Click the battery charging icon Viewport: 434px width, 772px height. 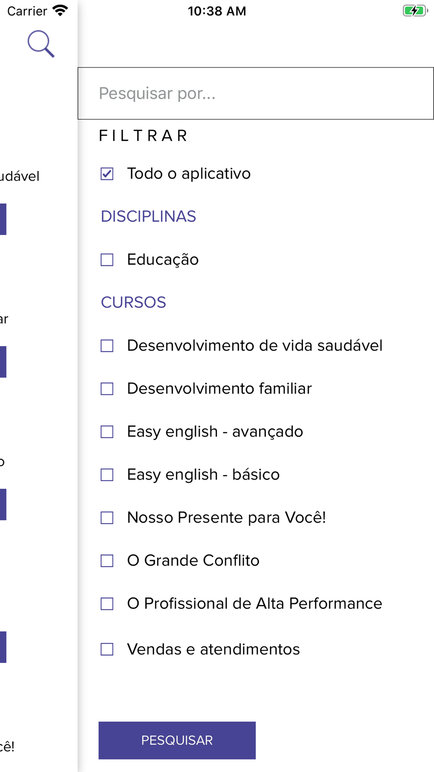pos(414,11)
